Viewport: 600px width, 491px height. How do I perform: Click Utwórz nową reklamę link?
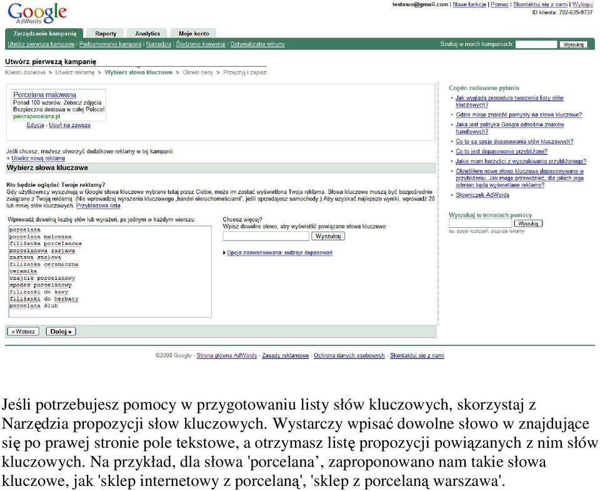point(38,158)
